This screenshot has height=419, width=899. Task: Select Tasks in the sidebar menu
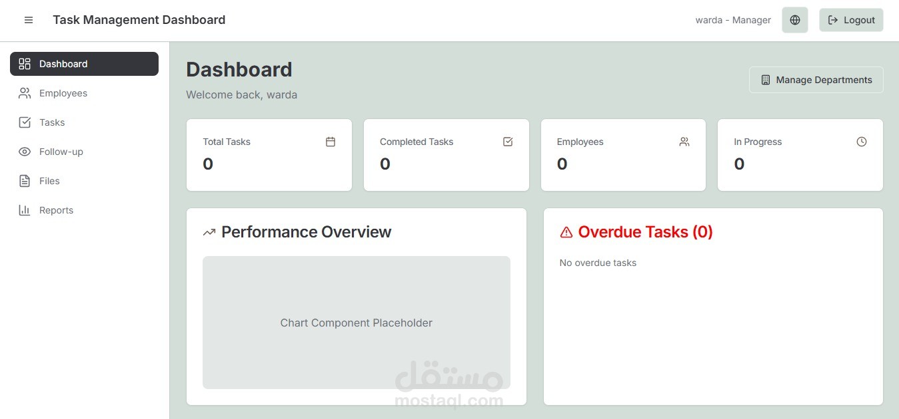(52, 122)
